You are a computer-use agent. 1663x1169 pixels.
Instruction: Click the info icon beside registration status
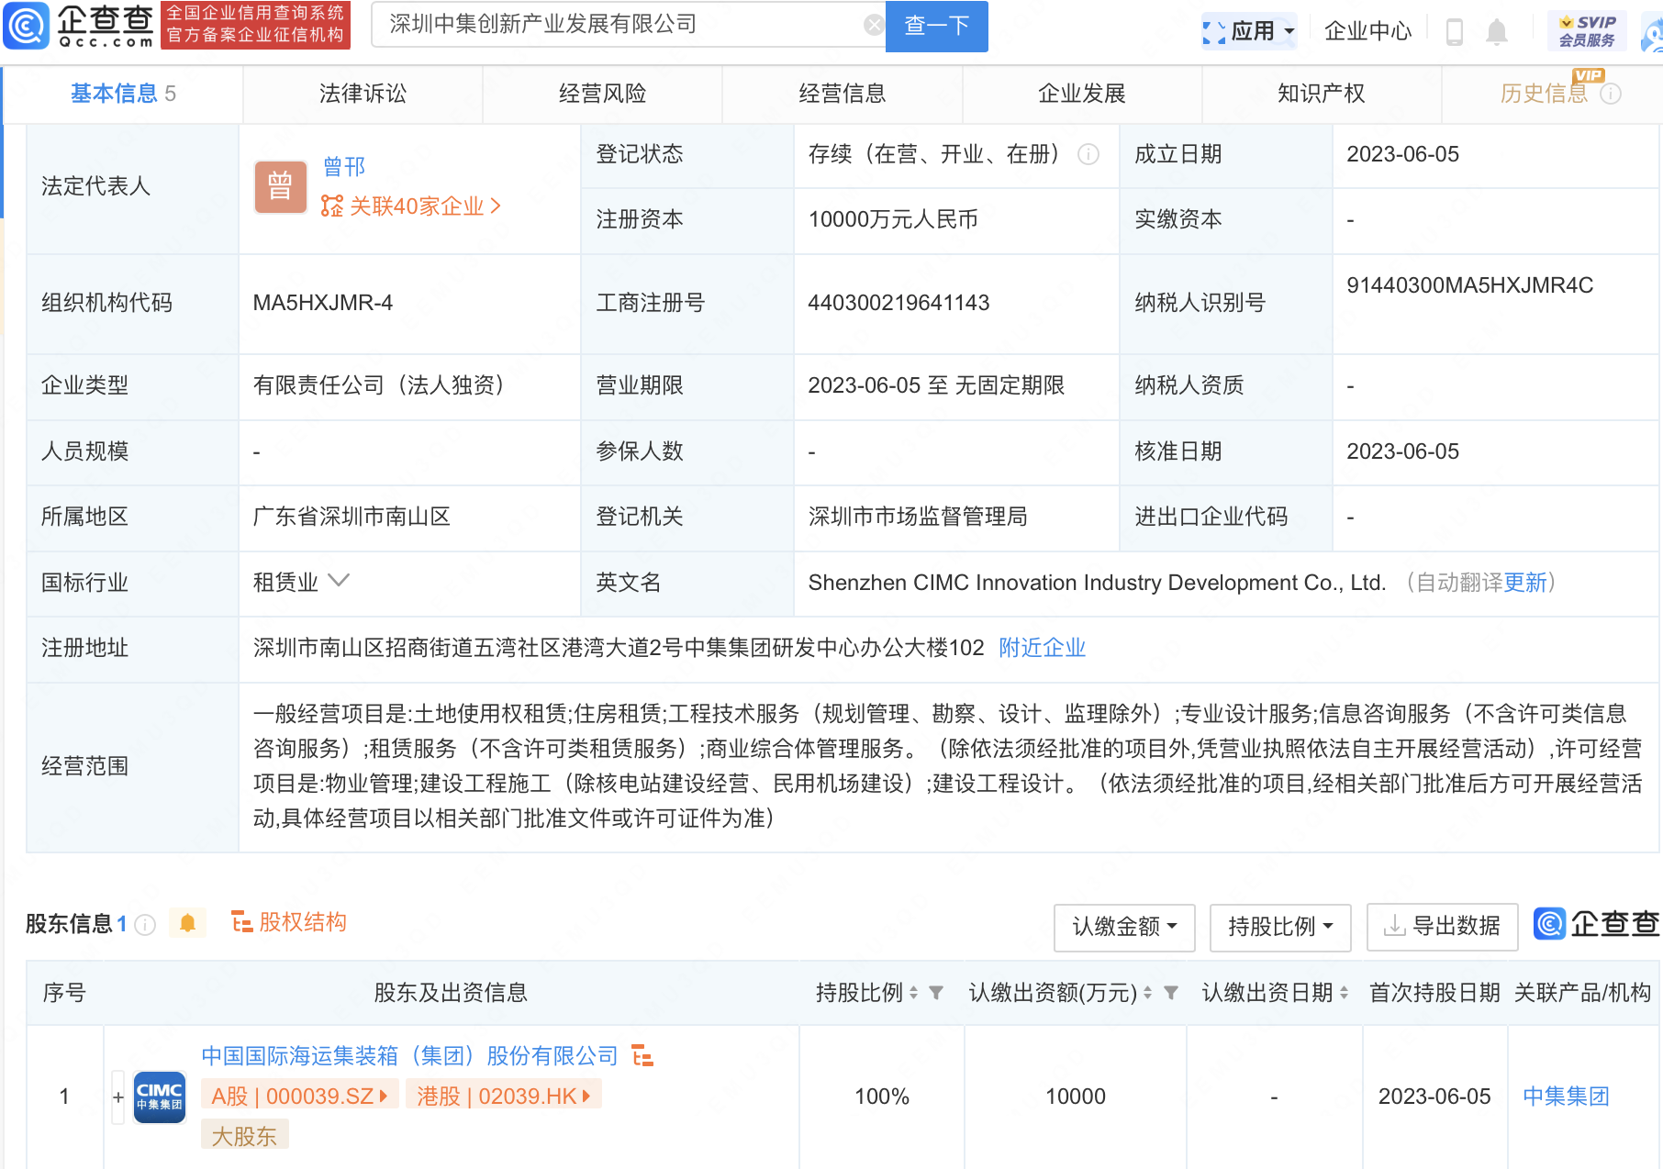(x=1088, y=154)
